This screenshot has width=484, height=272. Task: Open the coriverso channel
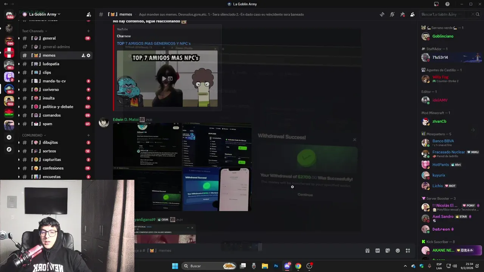pyautogui.click(x=56, y=90)
